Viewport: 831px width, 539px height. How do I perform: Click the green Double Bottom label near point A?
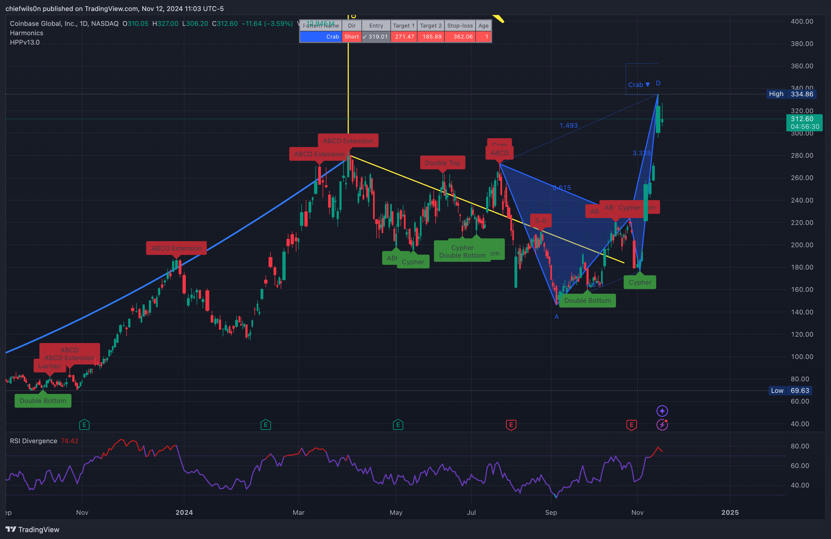click(x=587, y=301)
